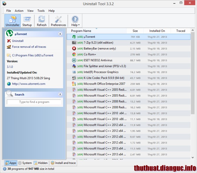Viewport: 197px width, 173px height.
Task: Select the Microsoft Office Enterprise 2007 icon
Action: click(74, 84)
